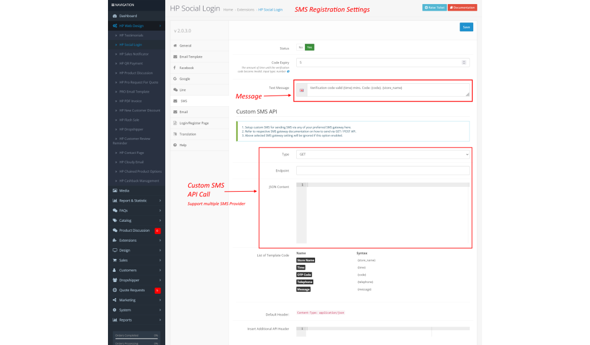Expand the Customers submenu arrow
Screen dimensions: 590x345
[160, 271]
